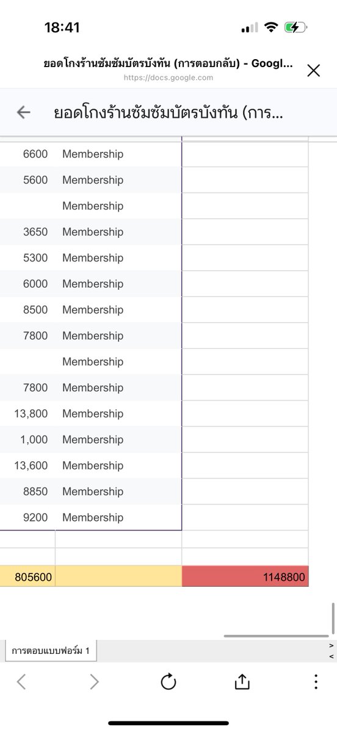Reload the page with refresh icon

pyautogui.click(x=168, y=682)
